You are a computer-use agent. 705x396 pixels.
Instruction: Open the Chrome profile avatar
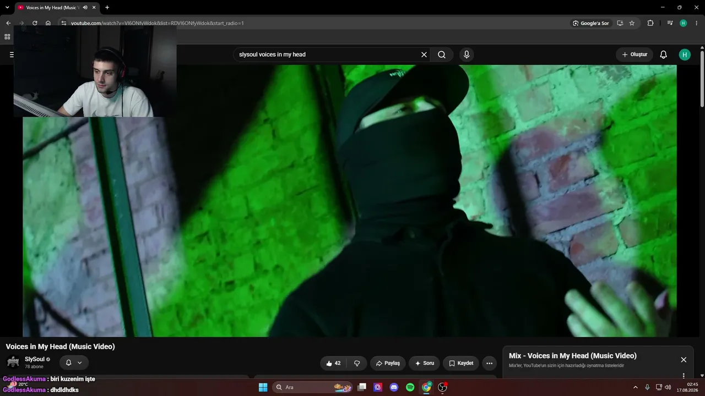684,23
